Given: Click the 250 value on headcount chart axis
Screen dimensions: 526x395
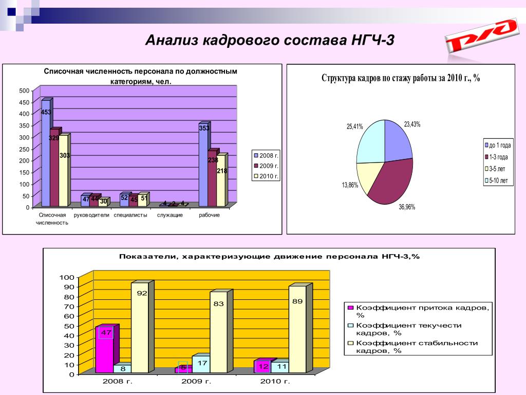Looking at the screenshot, I should pyautogui.click(x=24, y=149).
